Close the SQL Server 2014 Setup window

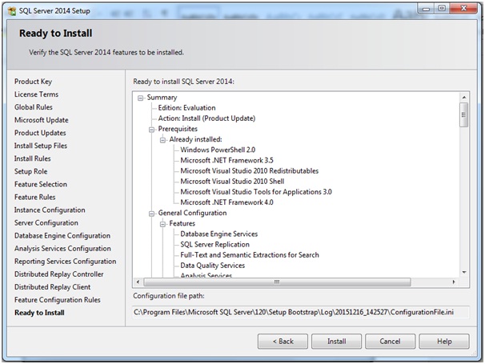click(463, 8)
